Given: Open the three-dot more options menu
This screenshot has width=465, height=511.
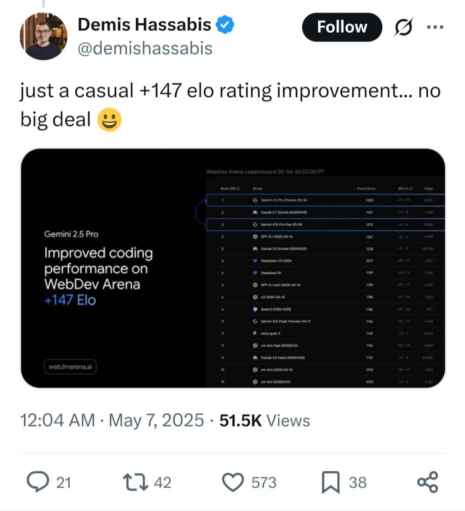Looking at the screenshot, I should pyautogui.click(x=435, y=27).
